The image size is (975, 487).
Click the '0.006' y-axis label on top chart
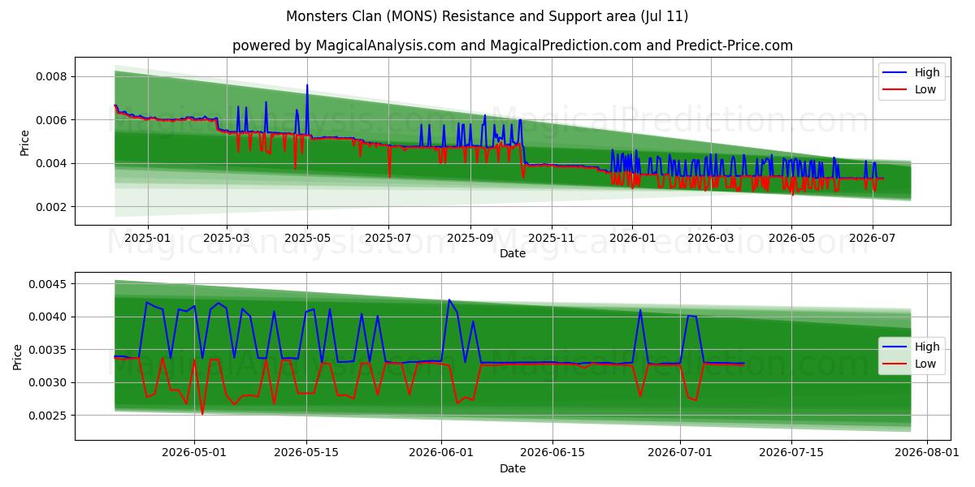(x=53, y=120)
